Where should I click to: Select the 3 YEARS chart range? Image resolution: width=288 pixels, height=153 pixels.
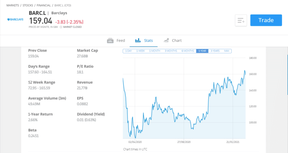pos(215,51)
